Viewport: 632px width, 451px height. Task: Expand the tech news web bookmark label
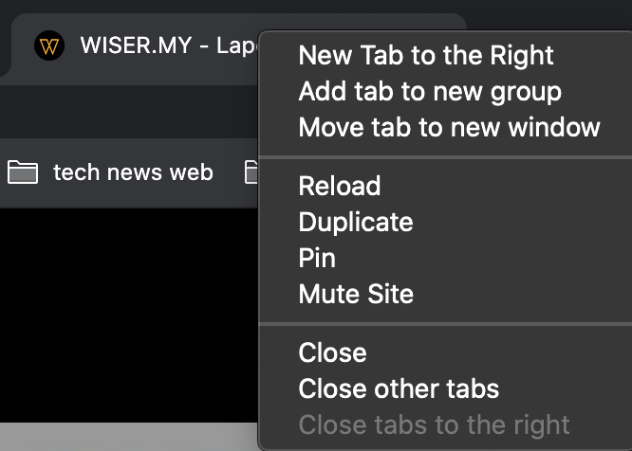pos(133,172)
